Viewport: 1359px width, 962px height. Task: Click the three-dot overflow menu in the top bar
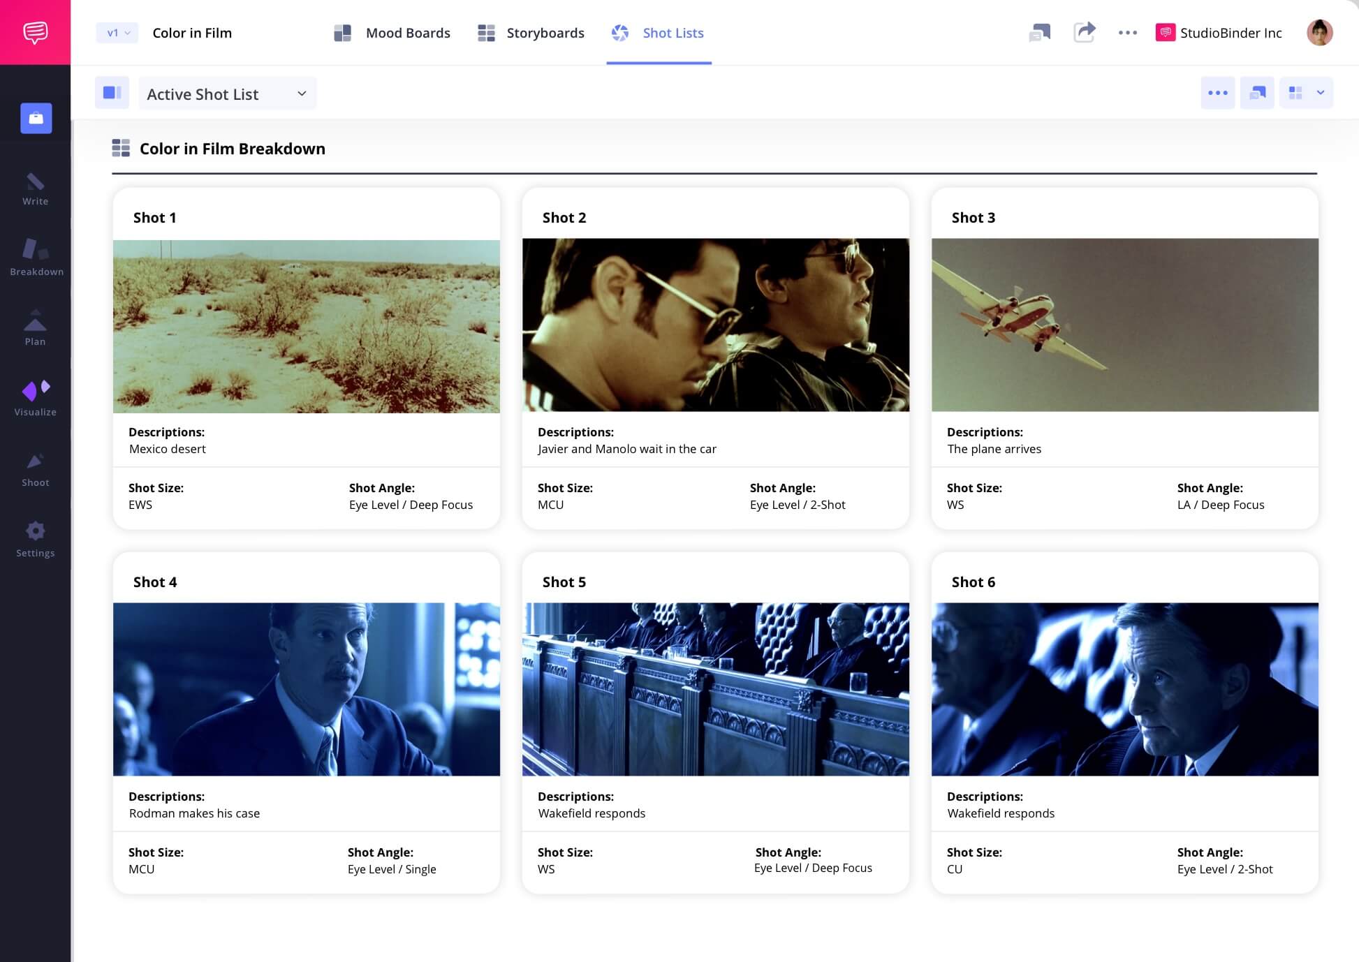tap(1127, 33)
